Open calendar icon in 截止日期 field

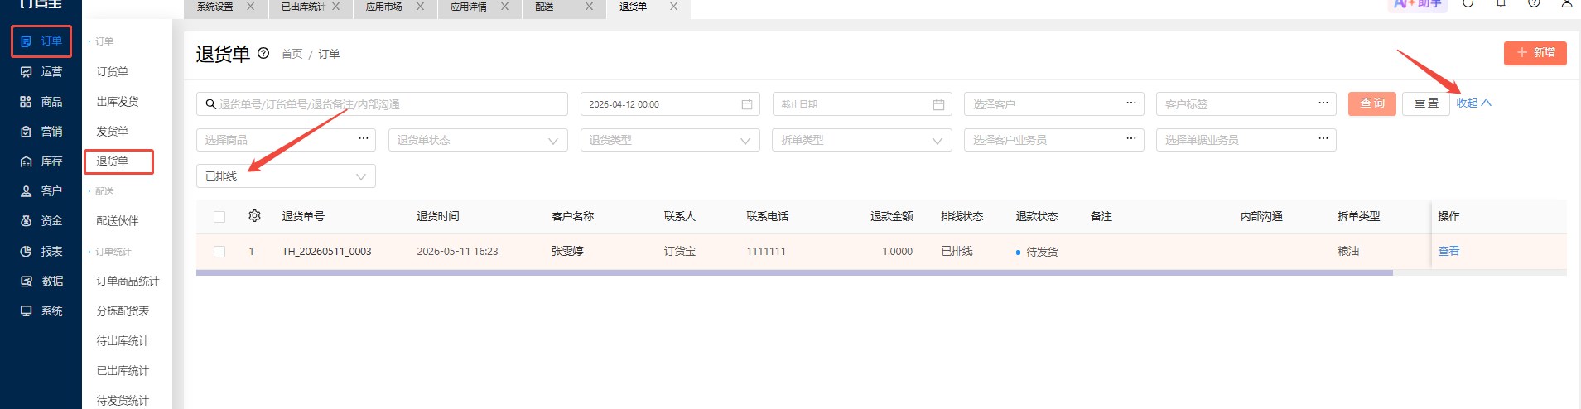click(x=938, y=104)
